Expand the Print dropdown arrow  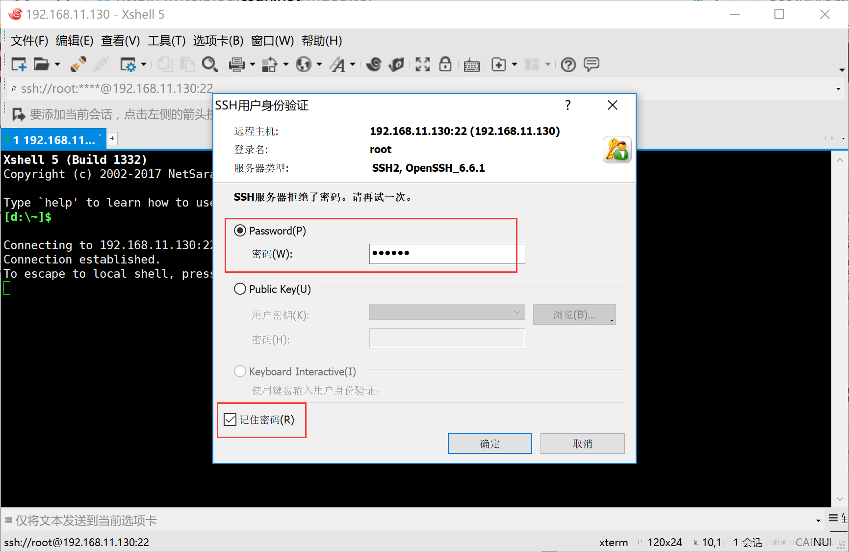tap(253, 64)
